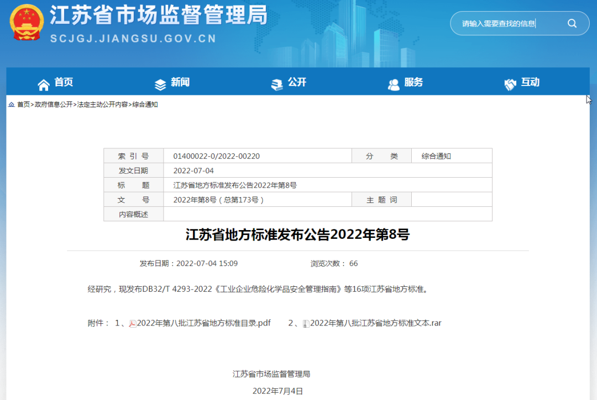This screenshot has height=400, width=597.
Task: Click the view count 浏览次数: 66
Action: pos(334,263)
